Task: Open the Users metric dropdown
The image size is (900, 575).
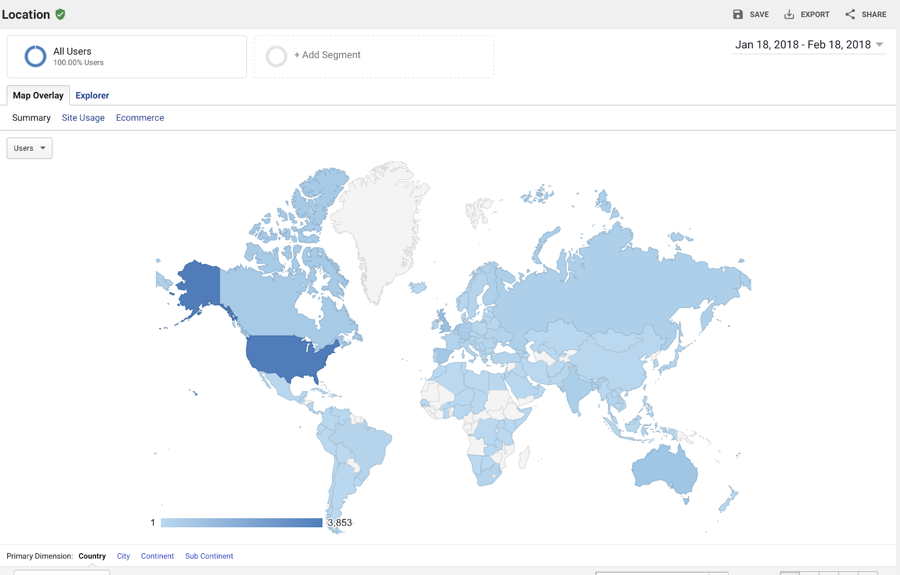Action: [30, 148]
